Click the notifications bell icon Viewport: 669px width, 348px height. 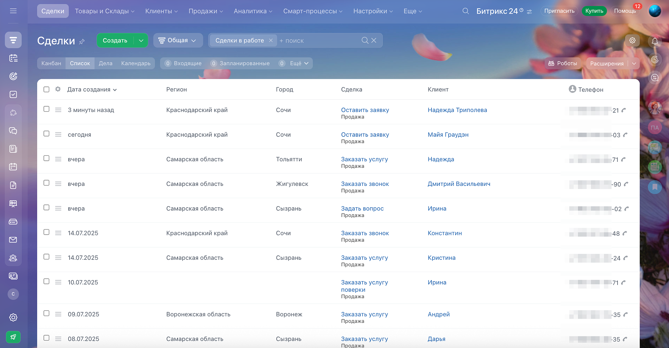pyautogui.click(x=655, y=41)
